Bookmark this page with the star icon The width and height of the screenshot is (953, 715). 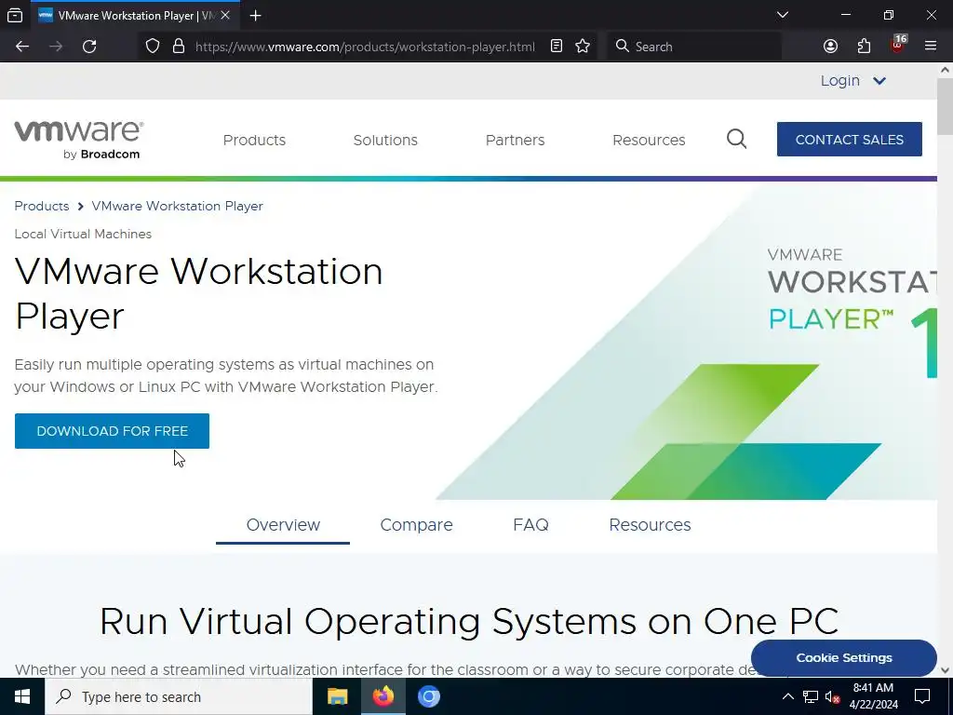583,47
